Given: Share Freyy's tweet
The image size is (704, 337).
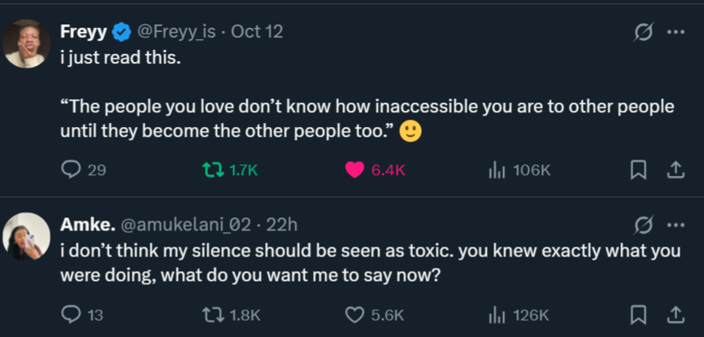Looking at the screenshot, I should (675, 170).
